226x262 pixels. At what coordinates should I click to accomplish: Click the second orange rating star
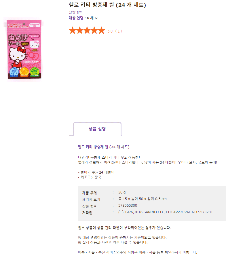tap(80, 31)
